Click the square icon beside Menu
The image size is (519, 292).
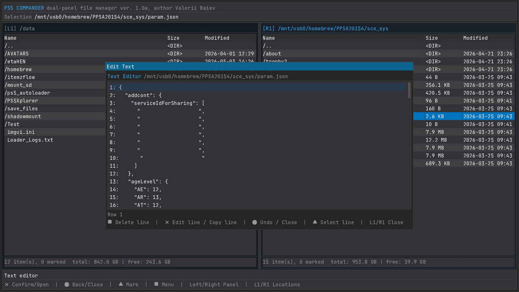[x=156, y=284]
